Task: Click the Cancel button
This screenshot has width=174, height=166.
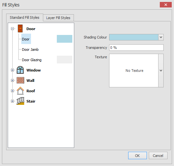Action: click(x=158, y=156)
